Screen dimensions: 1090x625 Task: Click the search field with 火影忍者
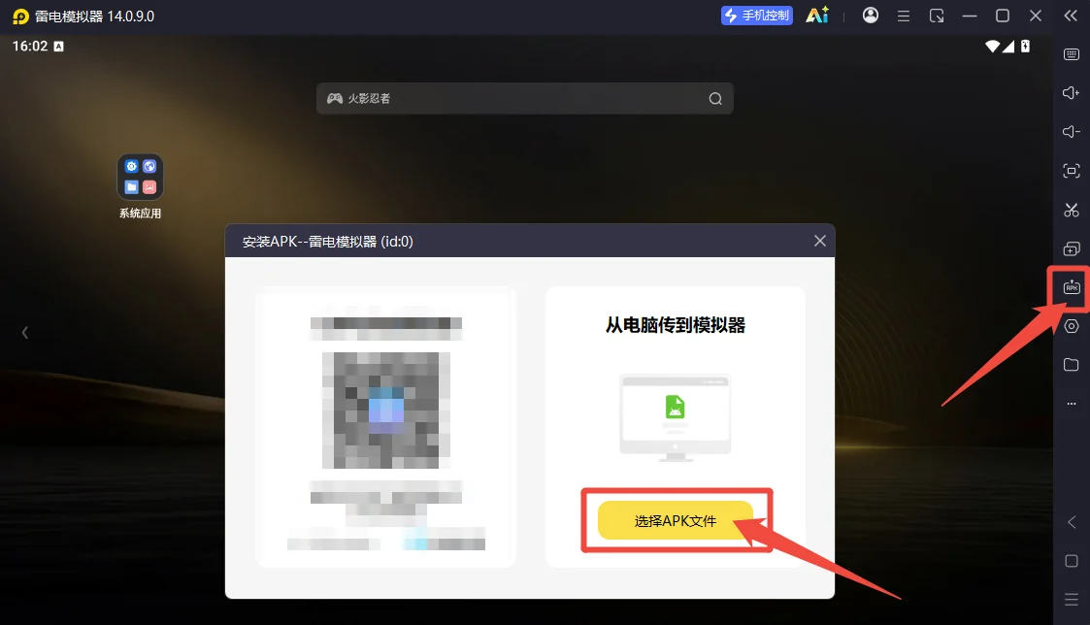[525, 99]
